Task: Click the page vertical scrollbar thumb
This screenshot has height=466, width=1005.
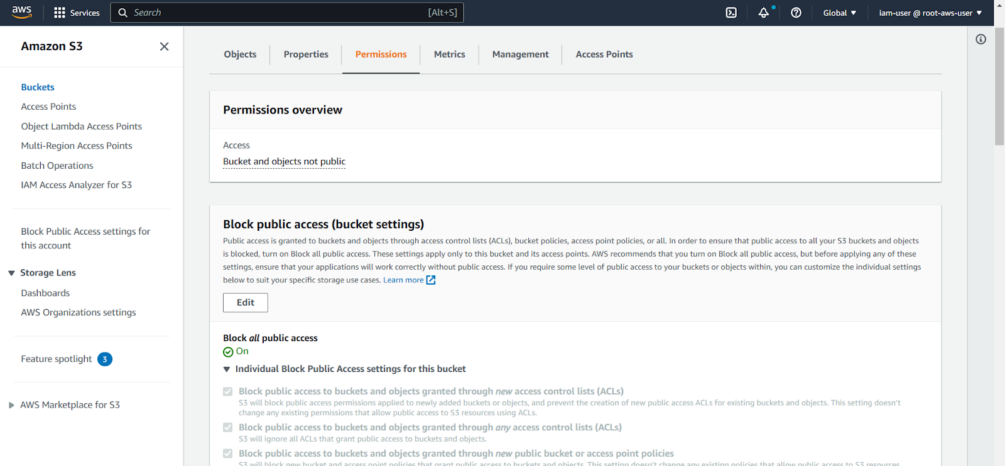Action: (999, 86)
